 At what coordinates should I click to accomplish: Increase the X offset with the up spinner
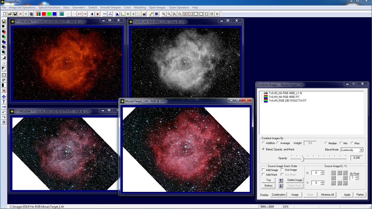pyautogui.click(x=322, y=172)
